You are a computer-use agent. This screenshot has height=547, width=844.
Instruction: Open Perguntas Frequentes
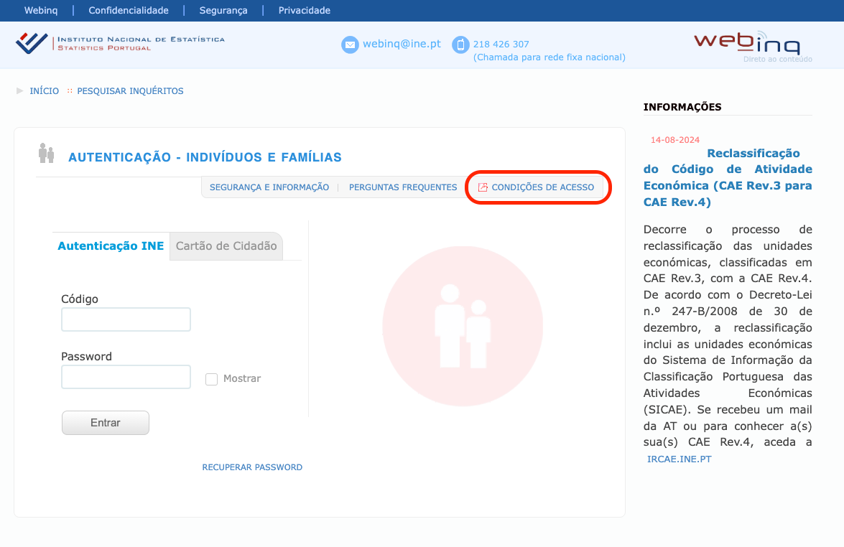point(403,187)
